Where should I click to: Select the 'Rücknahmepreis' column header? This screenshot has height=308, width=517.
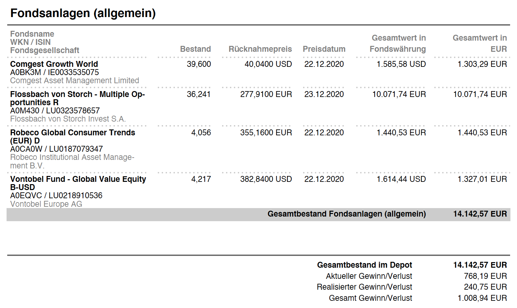coord(260,49)
